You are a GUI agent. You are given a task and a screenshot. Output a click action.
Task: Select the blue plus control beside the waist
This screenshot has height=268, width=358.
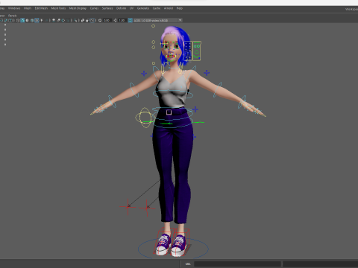(x=195, y=109)
